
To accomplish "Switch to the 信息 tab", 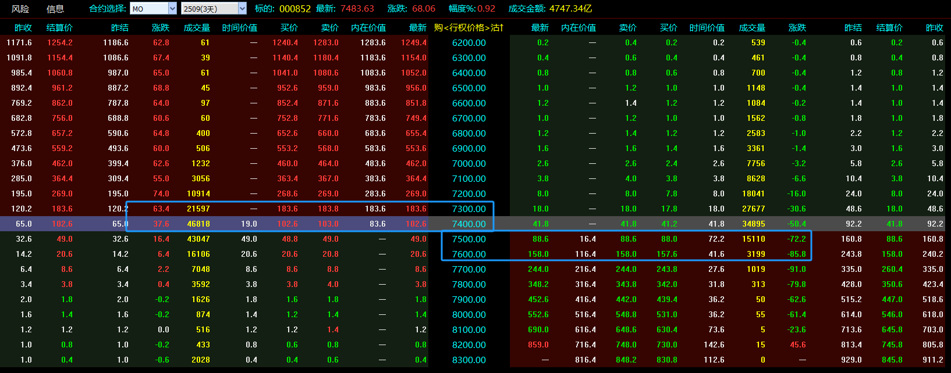I will [x=55, y=9].
